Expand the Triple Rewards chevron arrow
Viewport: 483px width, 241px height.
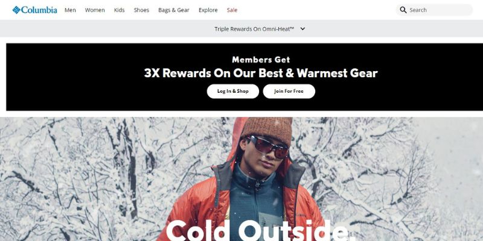(302, 28)
